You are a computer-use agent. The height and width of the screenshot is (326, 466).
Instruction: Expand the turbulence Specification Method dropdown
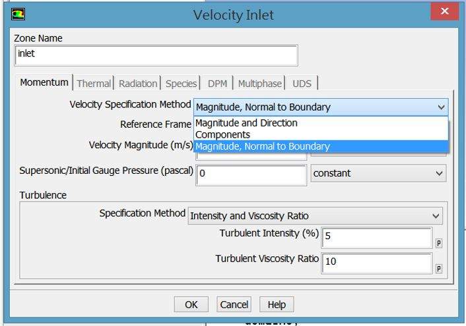pyautogui.click(x=316, y=216)
